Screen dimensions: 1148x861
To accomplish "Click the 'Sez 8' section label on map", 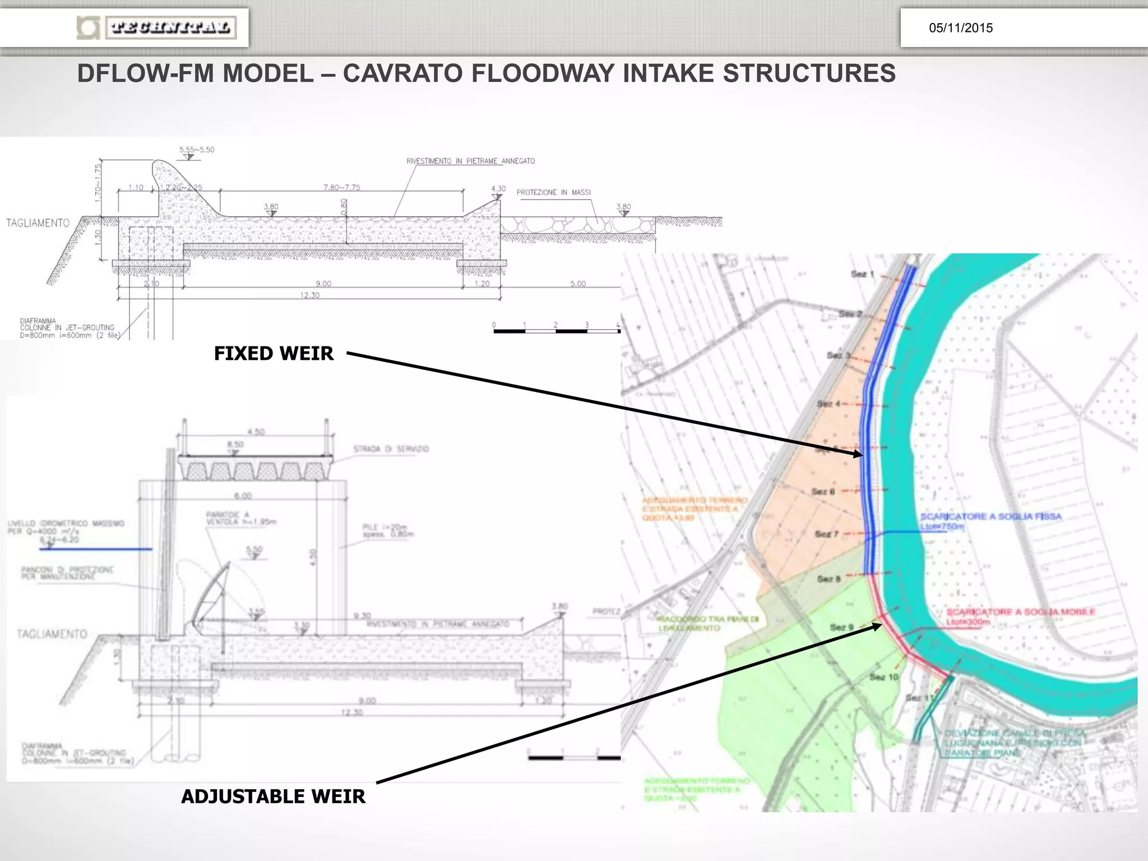I will (829, 578).
